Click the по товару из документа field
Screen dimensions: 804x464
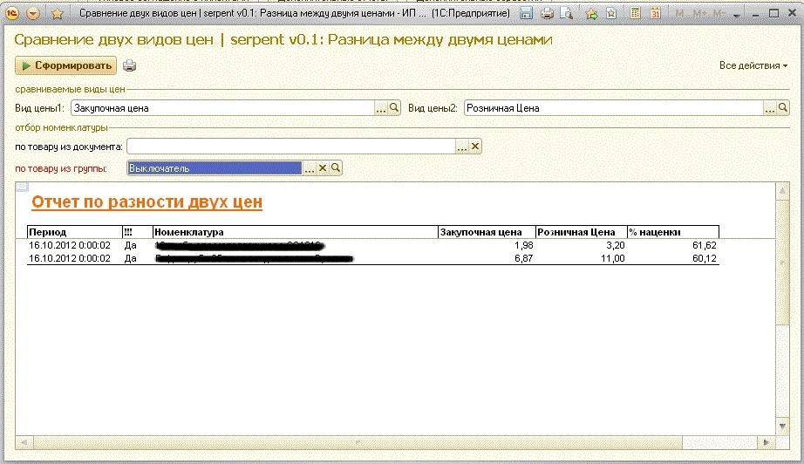pyautogui.click(x=291, y=147)
